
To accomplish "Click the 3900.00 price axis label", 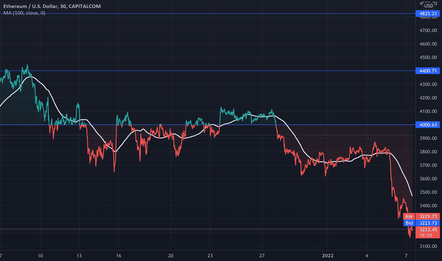I will tap(428, 138).
